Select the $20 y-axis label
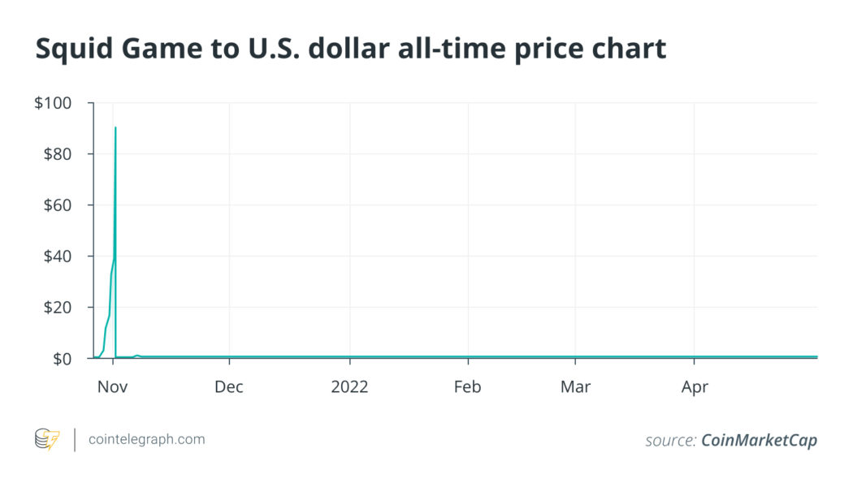 [x=63, y=308]
